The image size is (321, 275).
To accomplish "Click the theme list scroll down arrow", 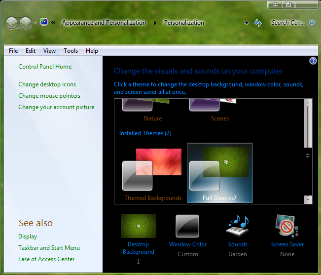I will [x=308, y=199].
